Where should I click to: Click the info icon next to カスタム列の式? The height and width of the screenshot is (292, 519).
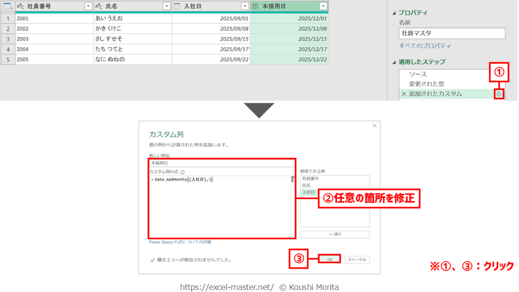182,172
